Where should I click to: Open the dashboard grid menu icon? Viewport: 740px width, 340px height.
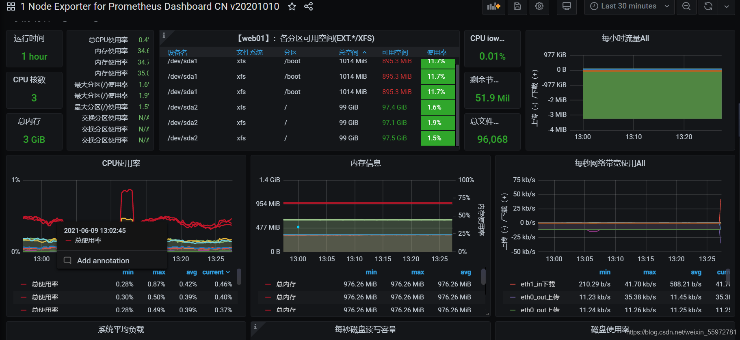pyautogui.click(x=11, y=6)
